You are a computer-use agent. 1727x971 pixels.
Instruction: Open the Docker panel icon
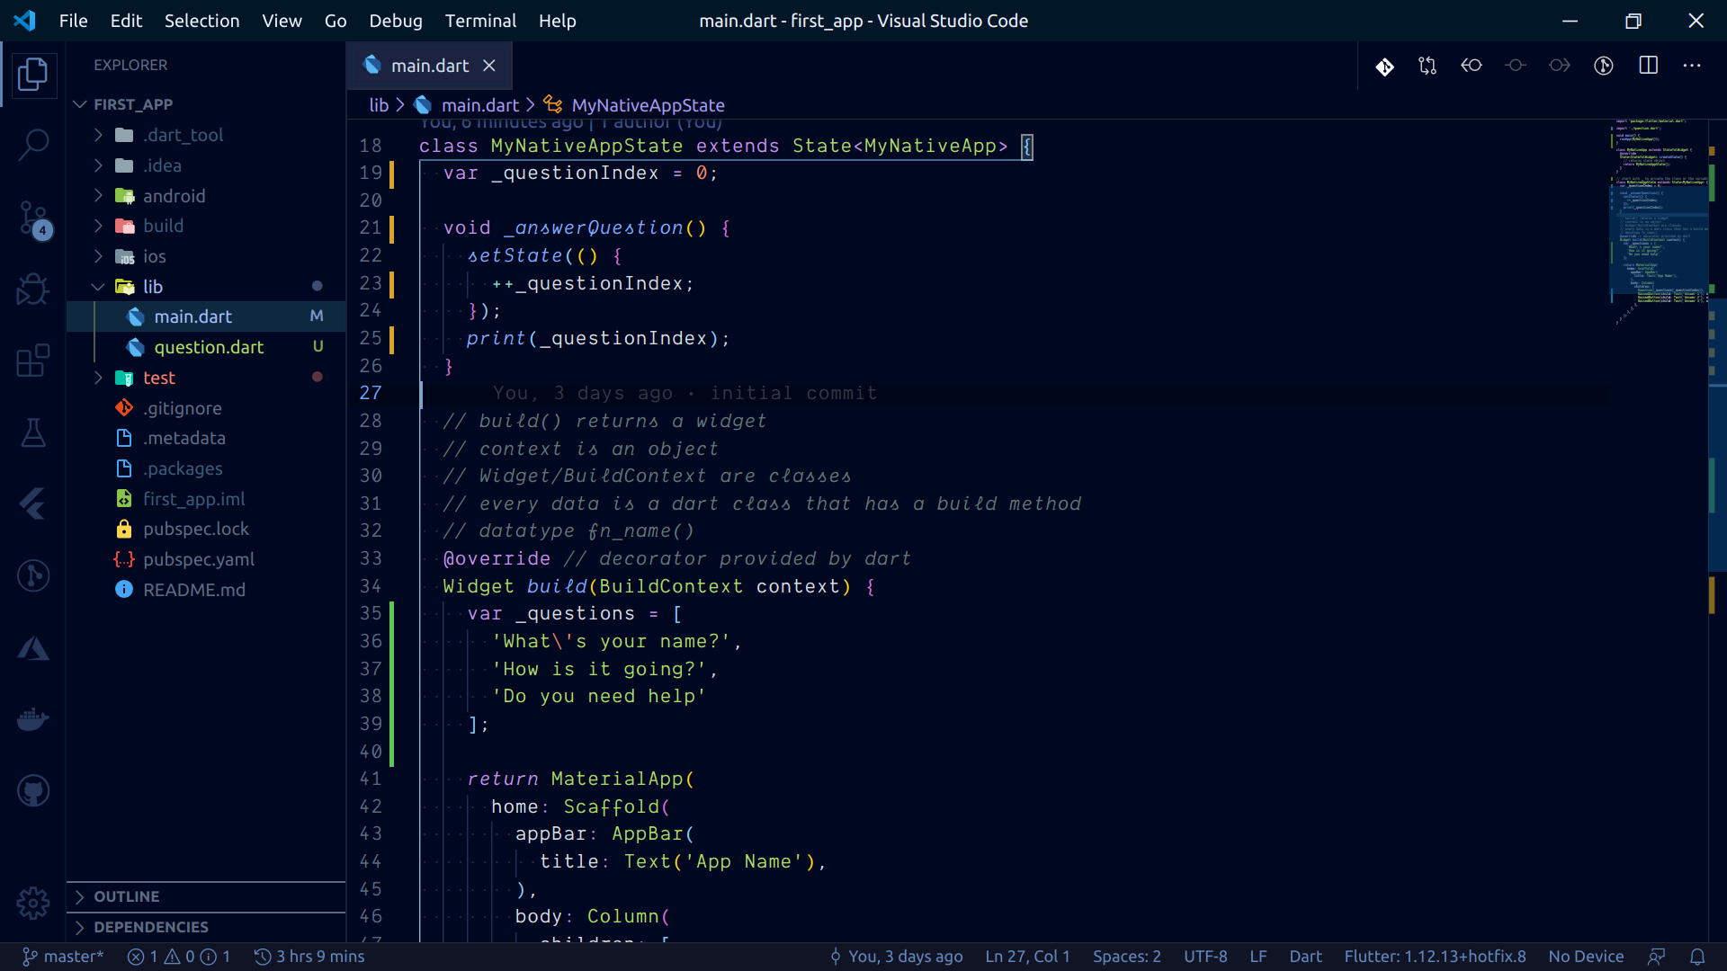(x=33, y=719)
